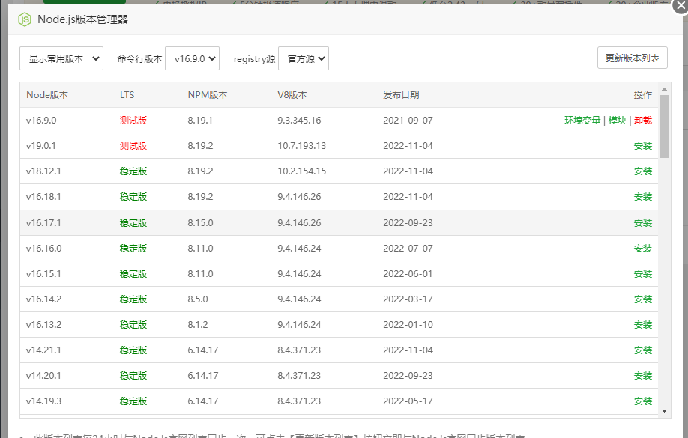Viewport: 688px width, 438px height.
Task: Open 模块 for v16.9.0
Action: [617, 120]
